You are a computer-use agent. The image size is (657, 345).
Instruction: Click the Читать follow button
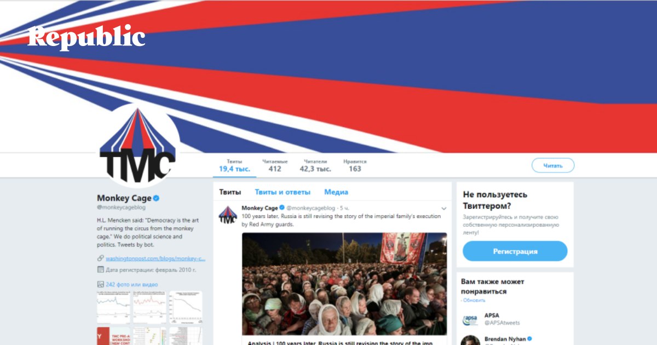553,165
